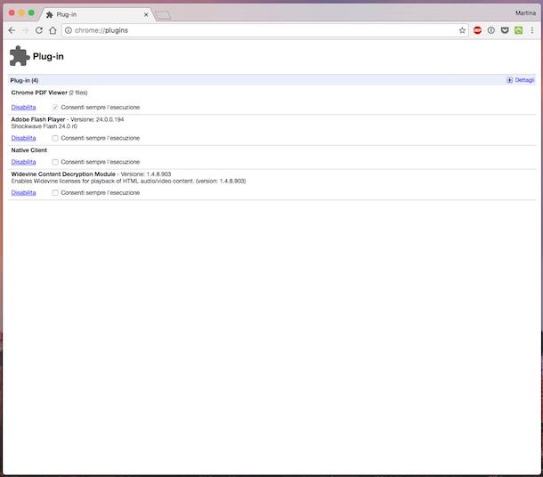Go back using the browser back arrow
The width and height of the screenshot is (543, 477).
12,30
